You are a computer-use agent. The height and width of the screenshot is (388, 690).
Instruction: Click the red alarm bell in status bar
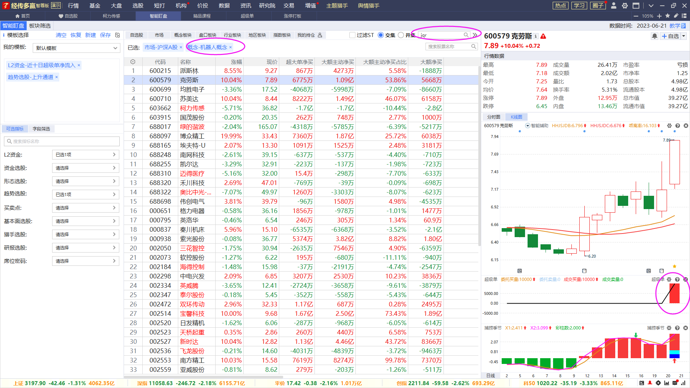[x=650, y=383]
